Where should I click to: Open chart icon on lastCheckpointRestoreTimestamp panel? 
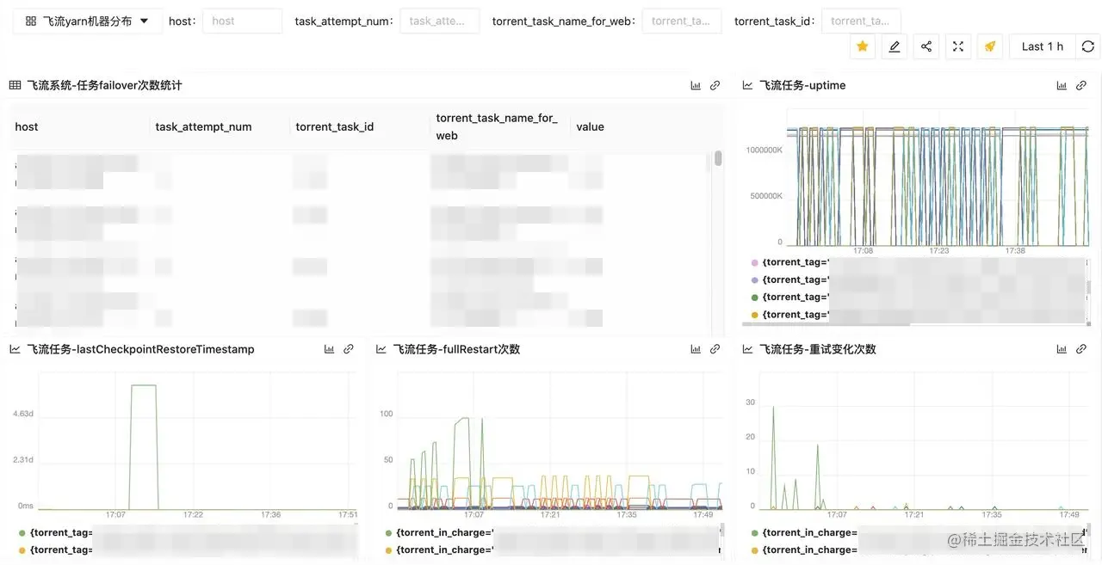coord(329,349)
